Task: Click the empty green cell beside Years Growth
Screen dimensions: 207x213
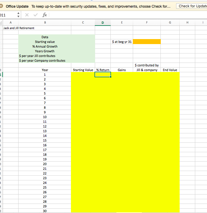Action: (x=83, y=51)
